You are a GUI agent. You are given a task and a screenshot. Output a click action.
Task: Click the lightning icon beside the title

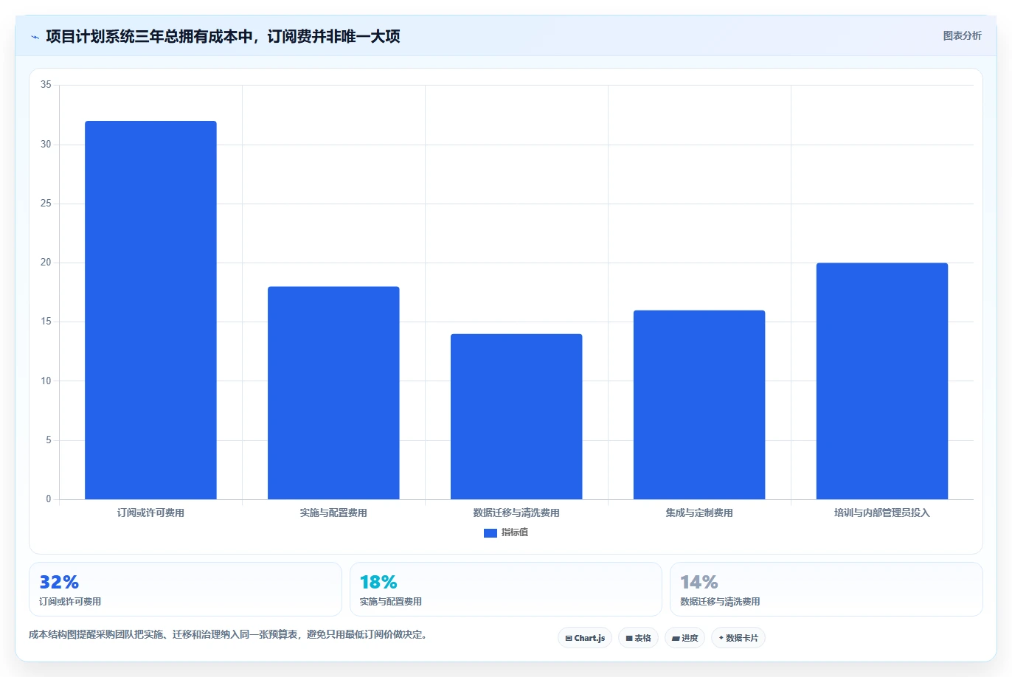click(x=35, y=36)
